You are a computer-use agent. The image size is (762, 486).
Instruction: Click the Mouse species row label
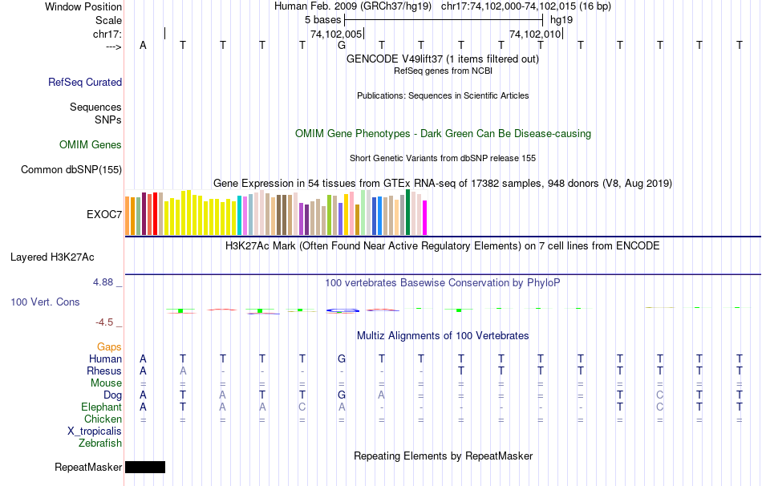coord(106,383)
